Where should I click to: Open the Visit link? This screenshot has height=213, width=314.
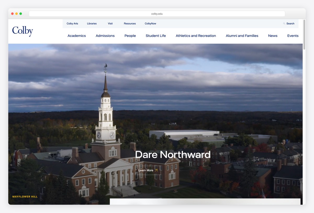(110, 24)
